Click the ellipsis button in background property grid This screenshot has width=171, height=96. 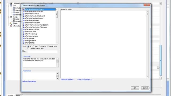coord(158,68)
